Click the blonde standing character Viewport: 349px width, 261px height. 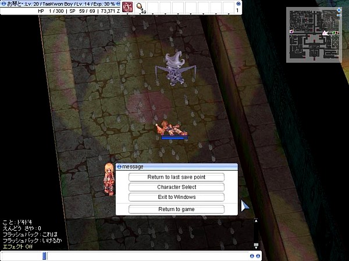109,179
